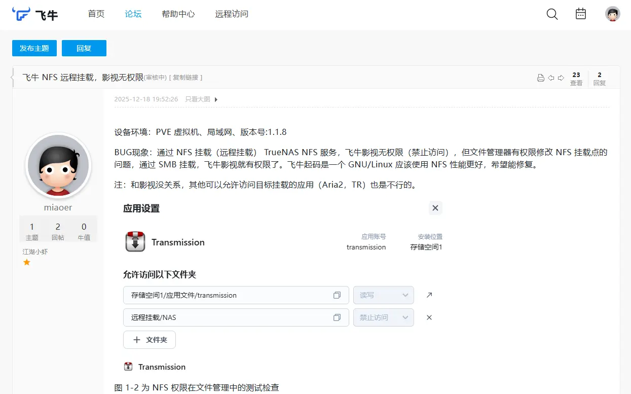Go to previous thread arrow icon

point(551,78)
